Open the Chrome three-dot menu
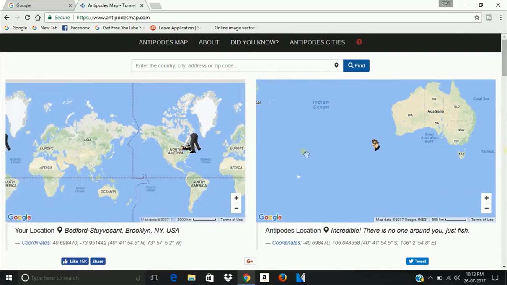Image resolution: width=507 pixels, height=285 pixels. coord(501,18)
